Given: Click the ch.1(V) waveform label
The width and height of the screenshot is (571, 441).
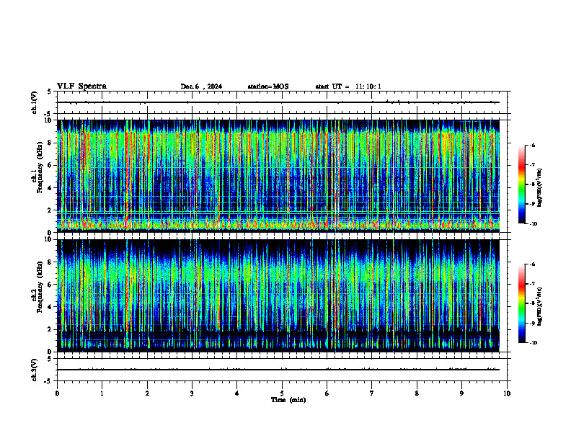Looking at the screenshot, I should coord(34,102).
